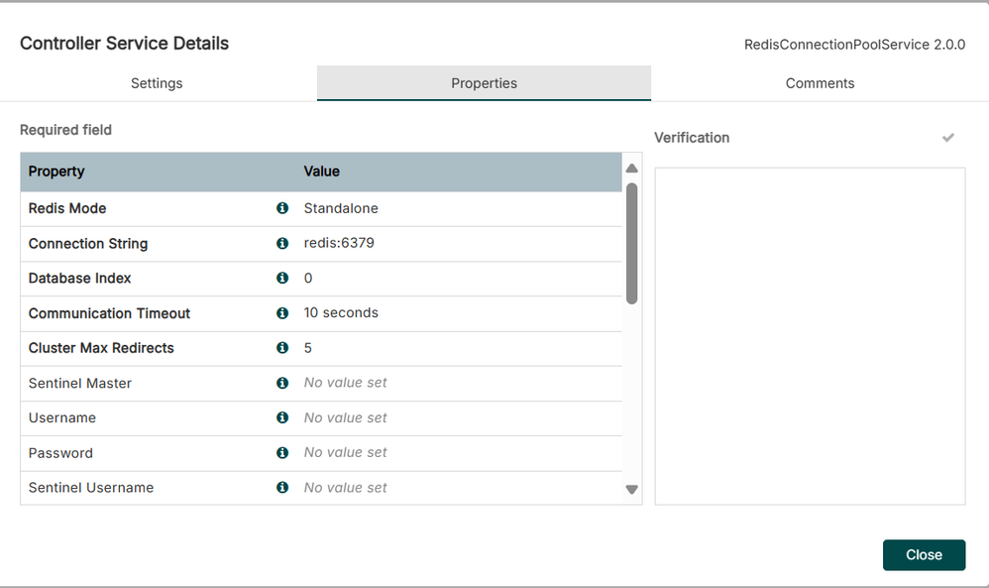Click the Verification checkmark icon
The image size is (989, 588).
[x=948, y=137]
